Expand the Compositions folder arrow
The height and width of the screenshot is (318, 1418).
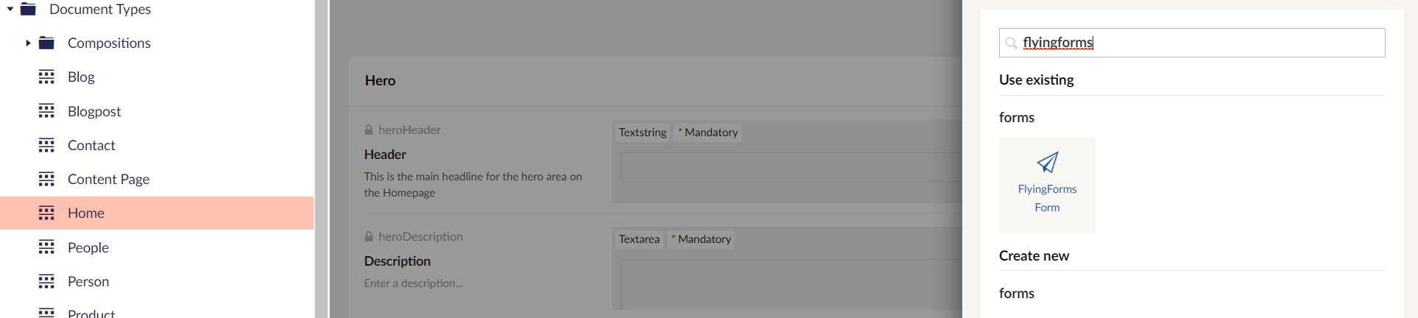tap(28, 43)
